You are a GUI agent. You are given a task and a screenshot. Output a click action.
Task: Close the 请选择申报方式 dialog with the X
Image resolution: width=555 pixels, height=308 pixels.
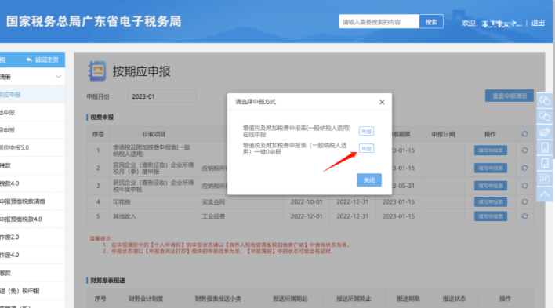point(382,103)
